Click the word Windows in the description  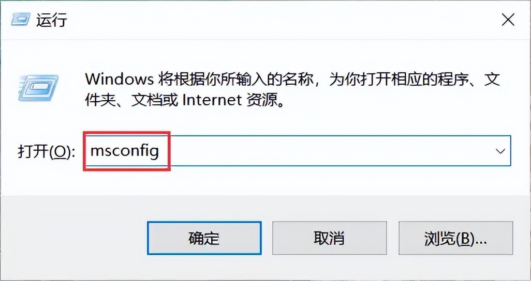point(119,79)
